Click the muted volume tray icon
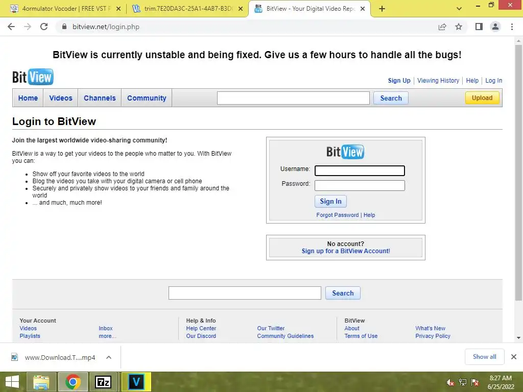The height and width of the screenshot is (392, 523). (x=450, y=382)
